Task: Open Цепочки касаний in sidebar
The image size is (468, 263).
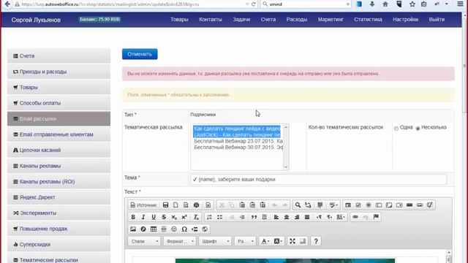Action: (x=58, y=150)
